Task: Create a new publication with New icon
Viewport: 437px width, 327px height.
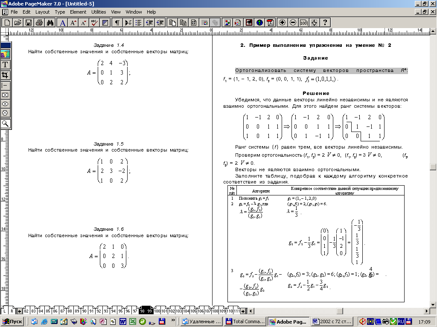Action: click(x=7, y=23)
